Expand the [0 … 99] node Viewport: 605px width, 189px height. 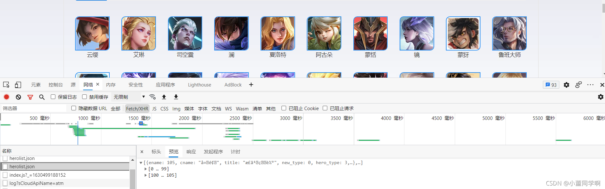146,169
